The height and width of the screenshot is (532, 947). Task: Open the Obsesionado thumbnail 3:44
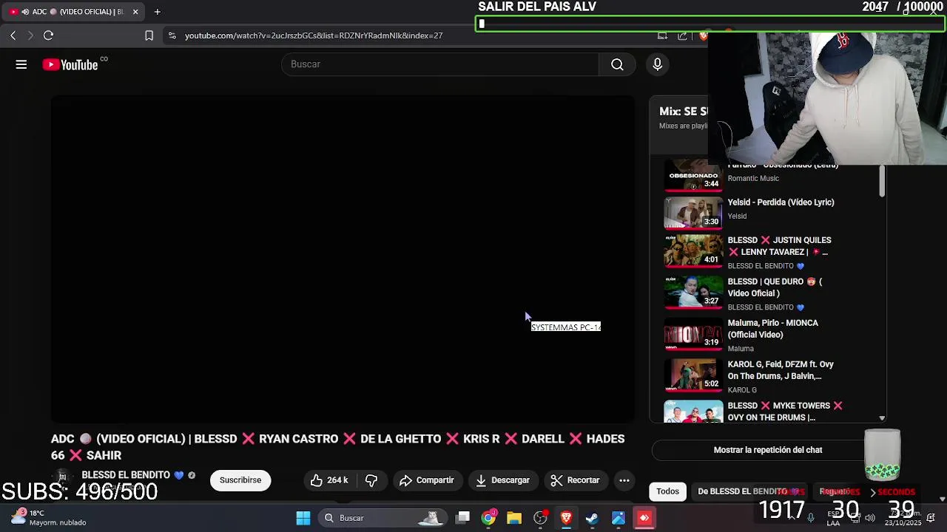[x=693, y=176]
